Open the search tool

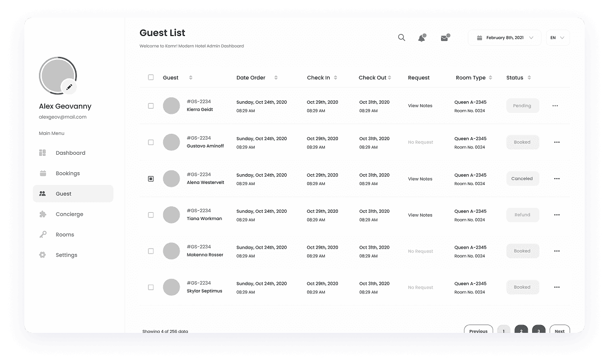coord(401,37)
